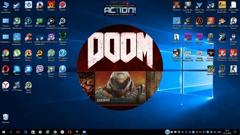Launch Wolfenstein The New Order shortcut
Viewport: 240px width, 135px height.
pyautogui.click(x=222, y=55)
